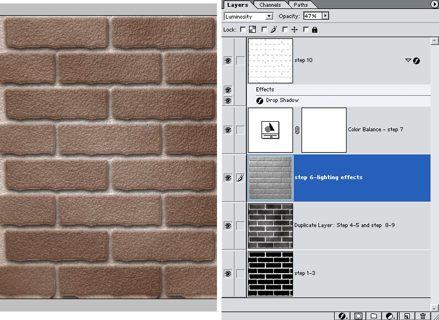Hide the Color Balance - step 7 layer
Screen dimensions: 439x320
point(228,130)
